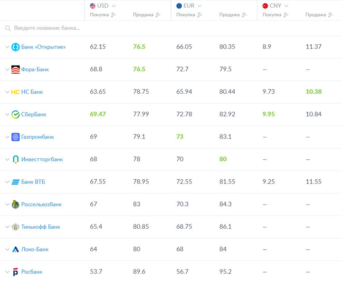
Task: Click the СберБанк checkmark logo
Action: 16,115
